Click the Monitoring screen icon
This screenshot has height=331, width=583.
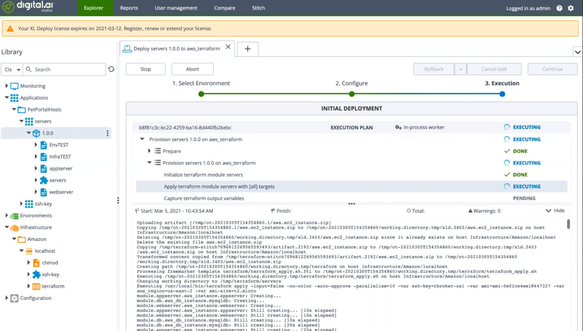[14, 86]
